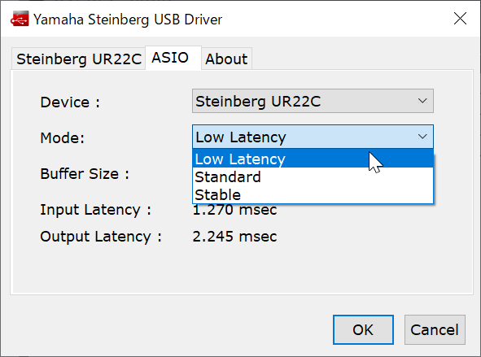Click the Device dropdown chevron arrow
This screenshot has width=481, height=357.
click(x=422, y=101)
